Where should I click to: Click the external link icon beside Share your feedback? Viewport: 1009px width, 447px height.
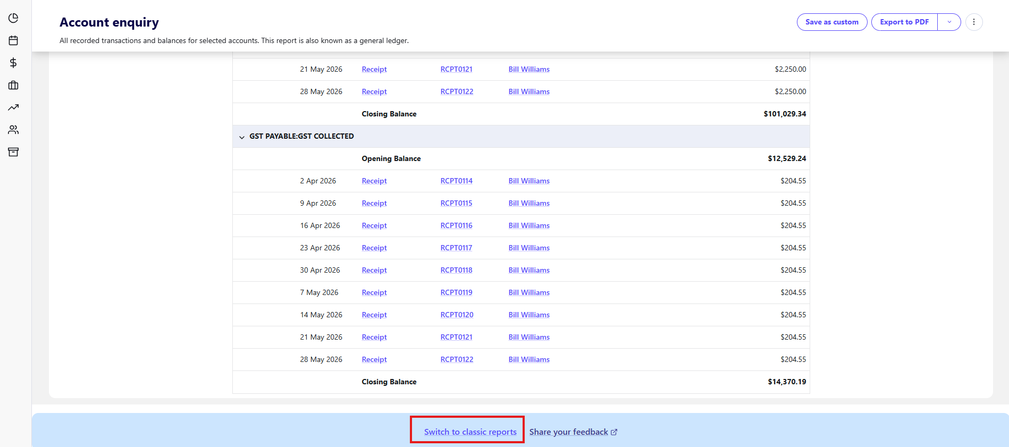pyautogui.click(x=614, y=432)
